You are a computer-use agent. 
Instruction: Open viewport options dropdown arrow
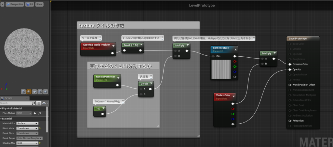pyautogui.click(x=2, y=4)
